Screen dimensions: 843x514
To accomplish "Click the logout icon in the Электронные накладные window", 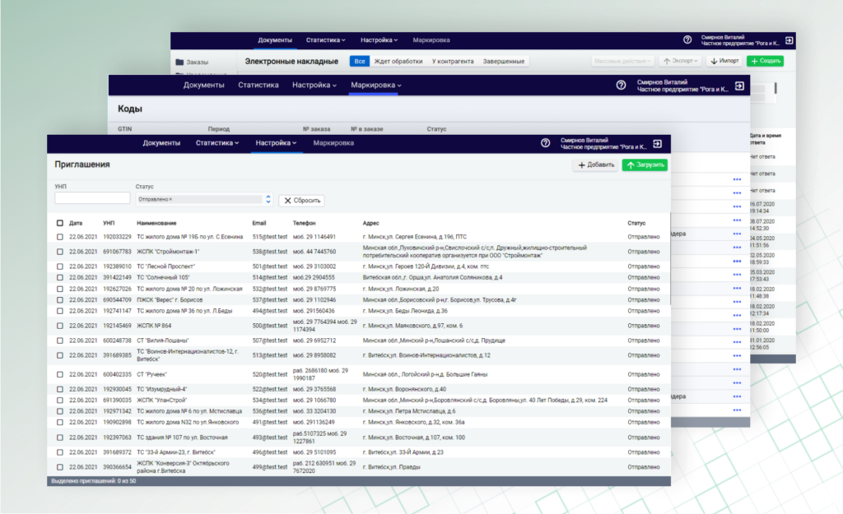I will click(789, 40).
